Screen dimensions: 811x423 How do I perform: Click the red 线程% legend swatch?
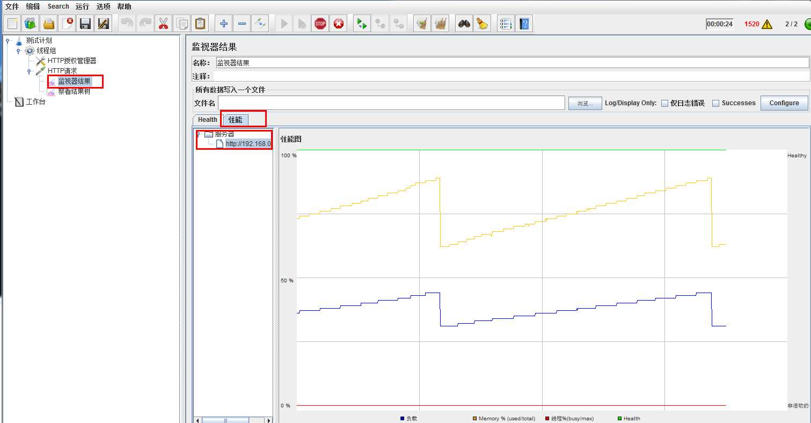[547, 418]
